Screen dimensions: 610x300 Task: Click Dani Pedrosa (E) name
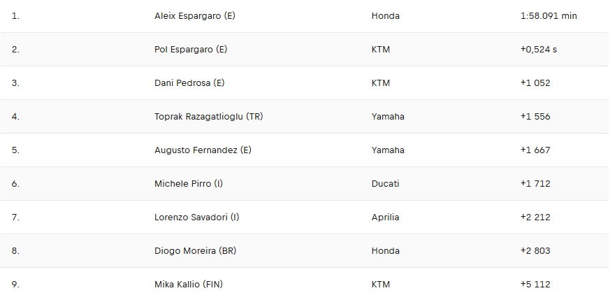[189, 83]
